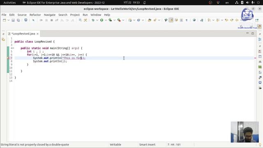The height and width of the screenshot is (148, 263).
Task: Click the Next Annotation toolbar icon
Action: 209,20
